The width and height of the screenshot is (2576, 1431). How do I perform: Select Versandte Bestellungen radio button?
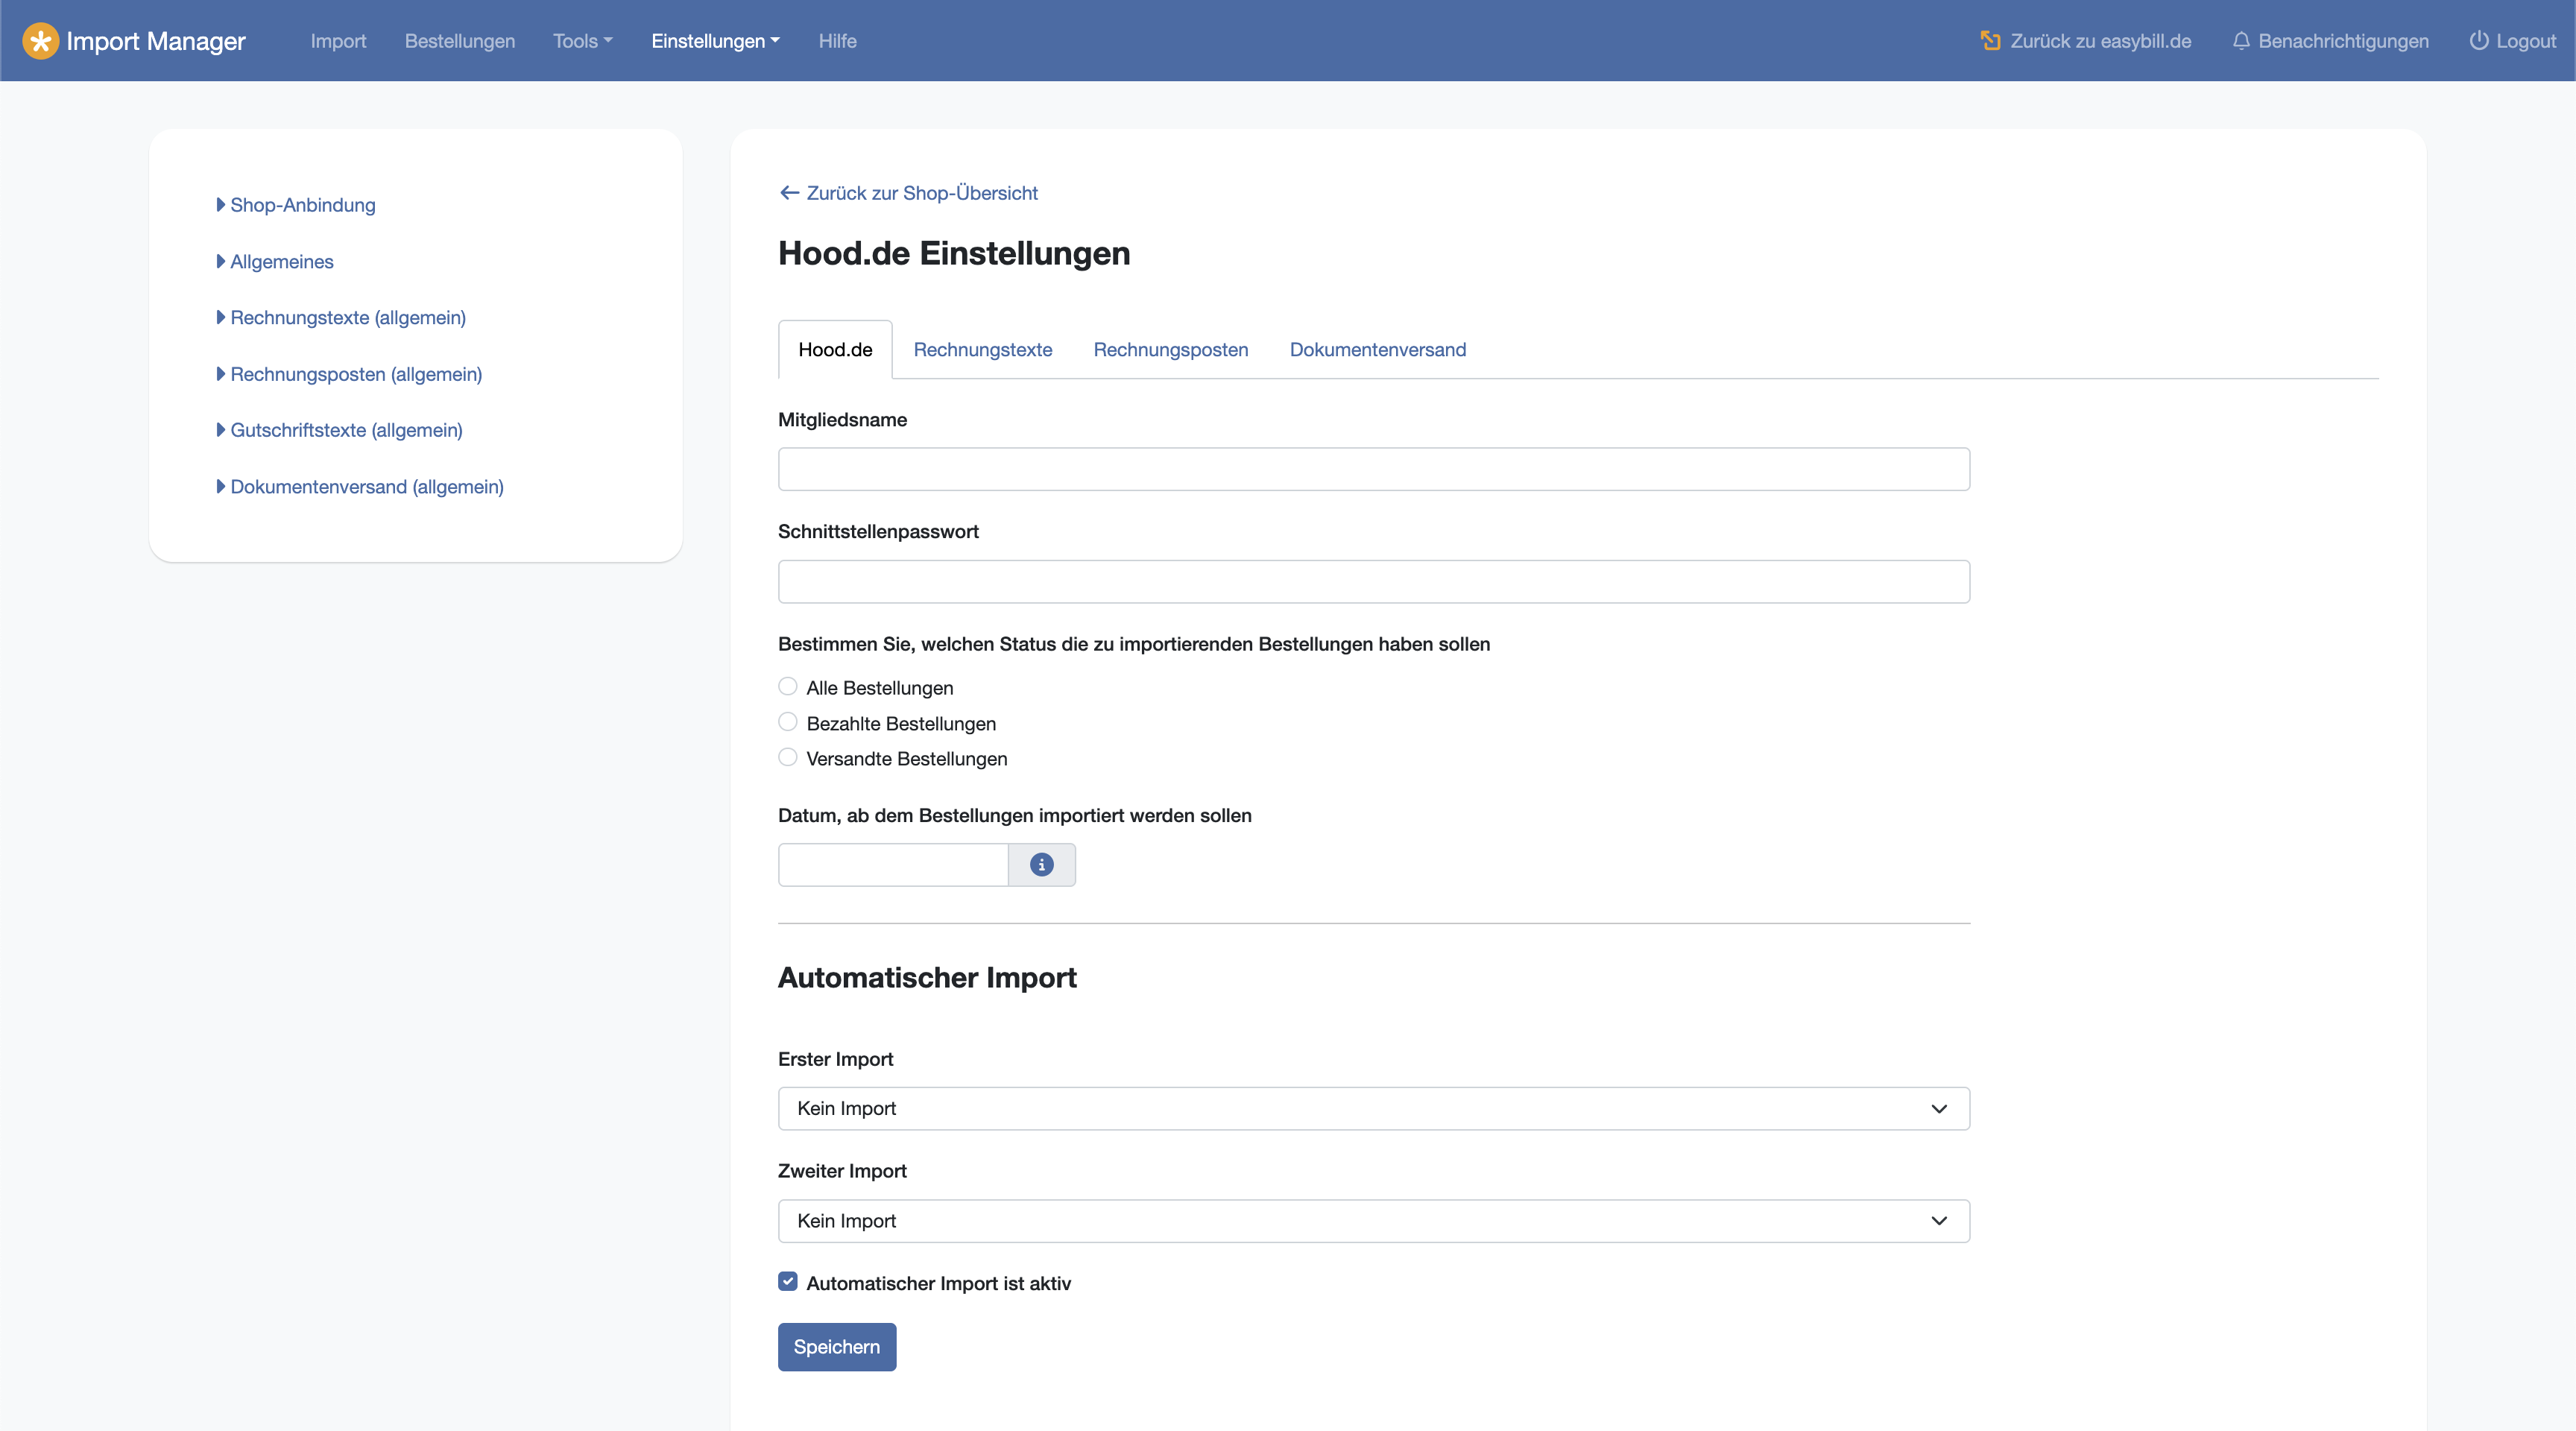click(788, 758)
